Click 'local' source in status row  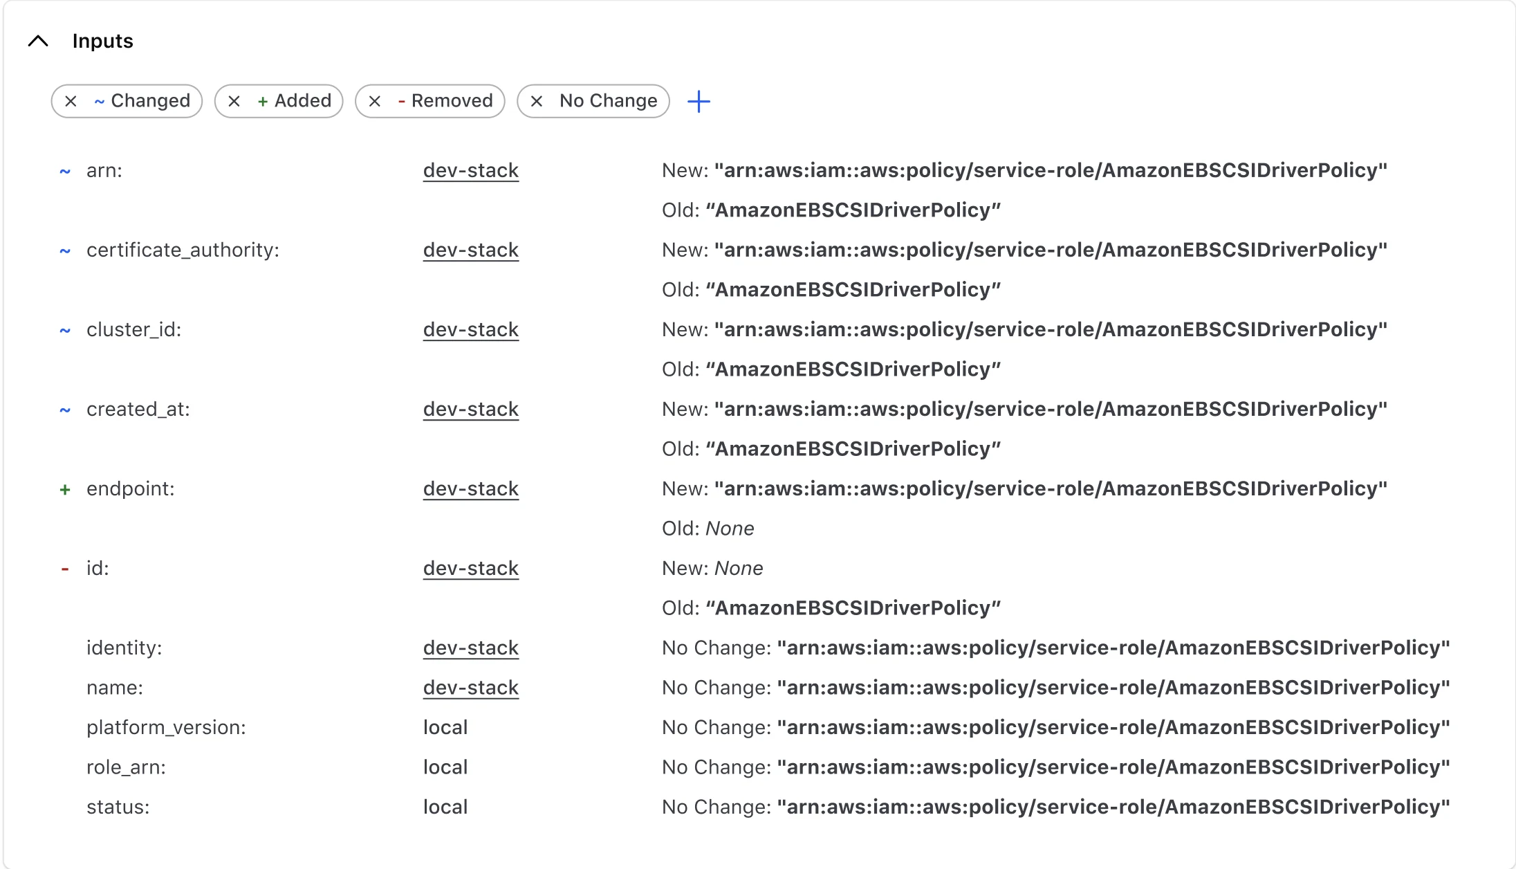445,807
